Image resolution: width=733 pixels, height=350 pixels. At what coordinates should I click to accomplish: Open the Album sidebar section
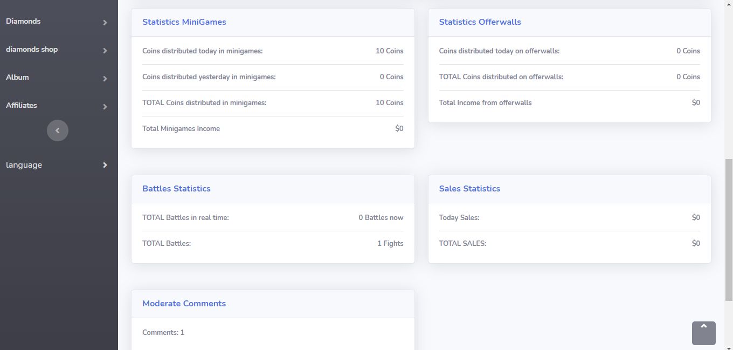17,78
